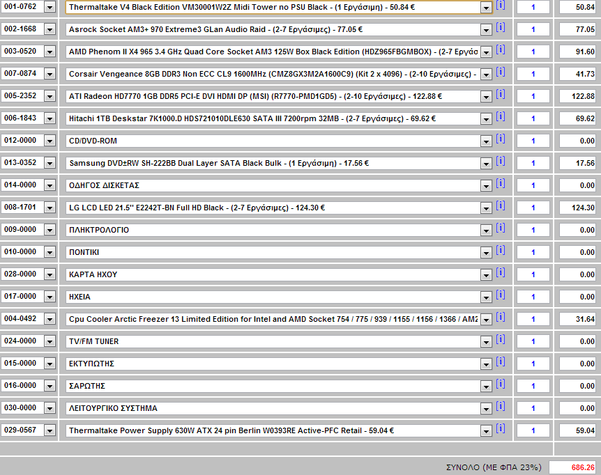Select the ΗΧΕΙΑ product combo box

(279, 297)
